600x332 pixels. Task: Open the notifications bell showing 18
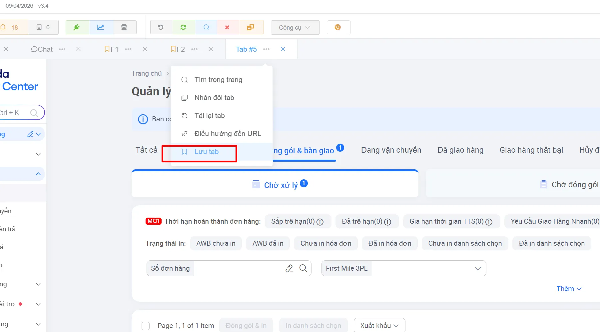coord(9,27)
